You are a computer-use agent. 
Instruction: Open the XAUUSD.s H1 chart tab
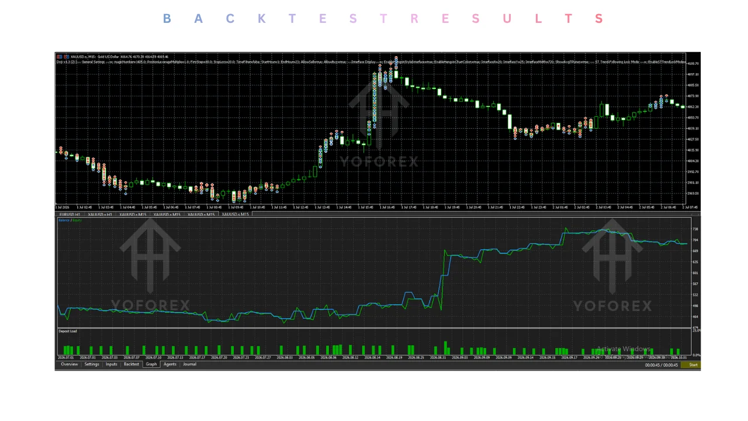tap(100, 215)
